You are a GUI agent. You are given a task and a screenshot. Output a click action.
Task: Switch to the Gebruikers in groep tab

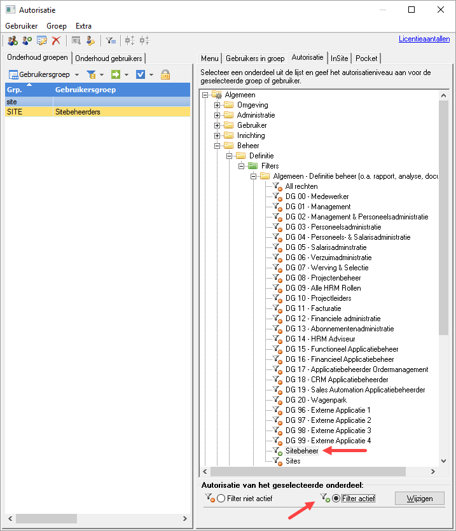point(255,59)
